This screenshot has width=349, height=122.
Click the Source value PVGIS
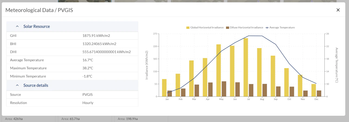coord(88,95)
